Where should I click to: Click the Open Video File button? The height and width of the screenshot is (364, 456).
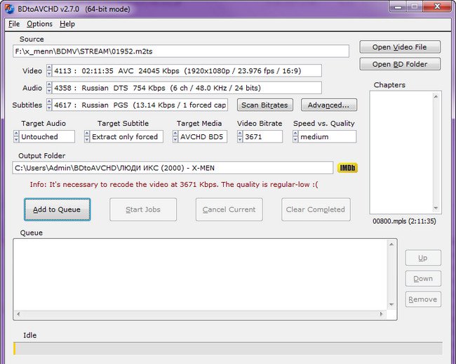point(400,47)
